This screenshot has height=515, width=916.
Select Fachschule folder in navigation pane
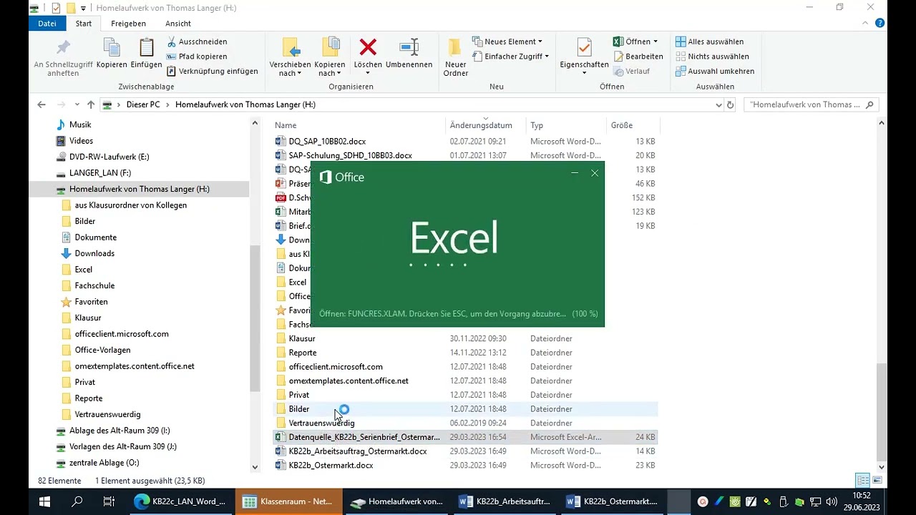click(94, 285)
